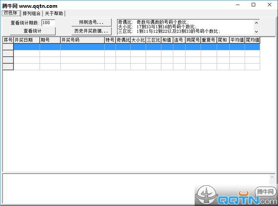The image size is (278, 206).
Task: Select the 尾和 column header
Action: pyautogui.click(x=223, y=40)
